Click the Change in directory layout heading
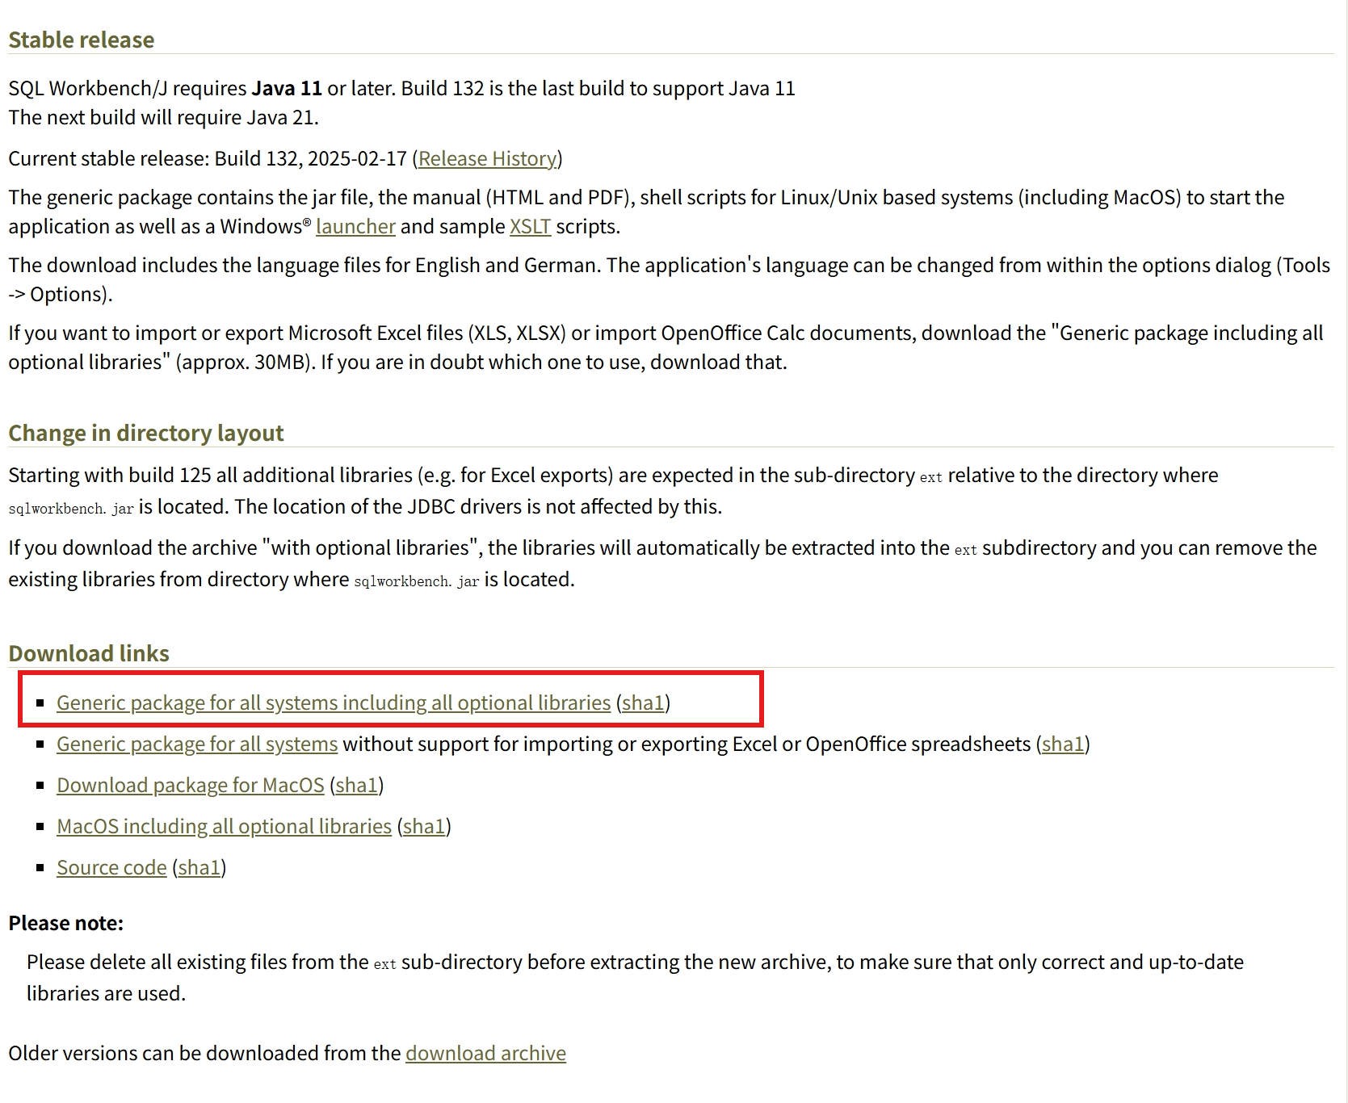Image resolution: width=1348 pixels, height=1103 pixels. [x=146, y=433]
